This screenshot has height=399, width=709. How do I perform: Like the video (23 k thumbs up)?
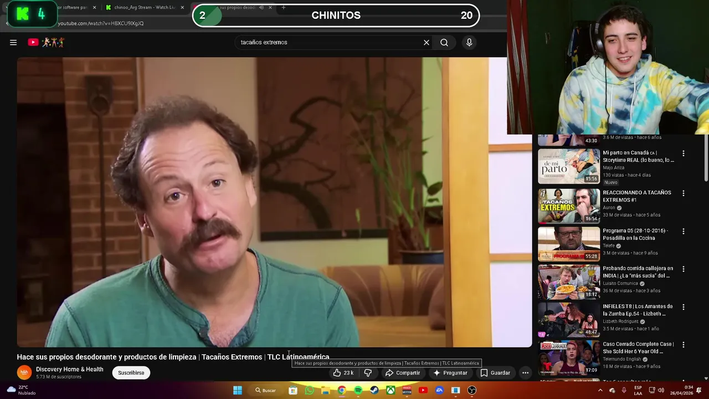[x=343, y=373]
